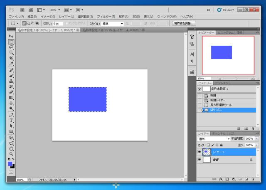This screenshot has height=190, width=266.
Task: Expand the 不透明度 opacity slider arrow
Action: click(257, 138)
